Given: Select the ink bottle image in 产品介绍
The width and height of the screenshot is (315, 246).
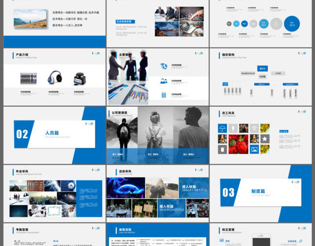Looking at the screenshot, I should click(x=80, y=79).
